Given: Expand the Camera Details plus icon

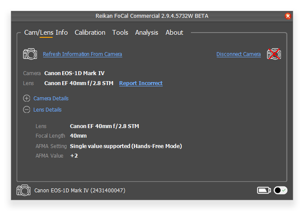Looking at the screenshot, I should [27, 99].
